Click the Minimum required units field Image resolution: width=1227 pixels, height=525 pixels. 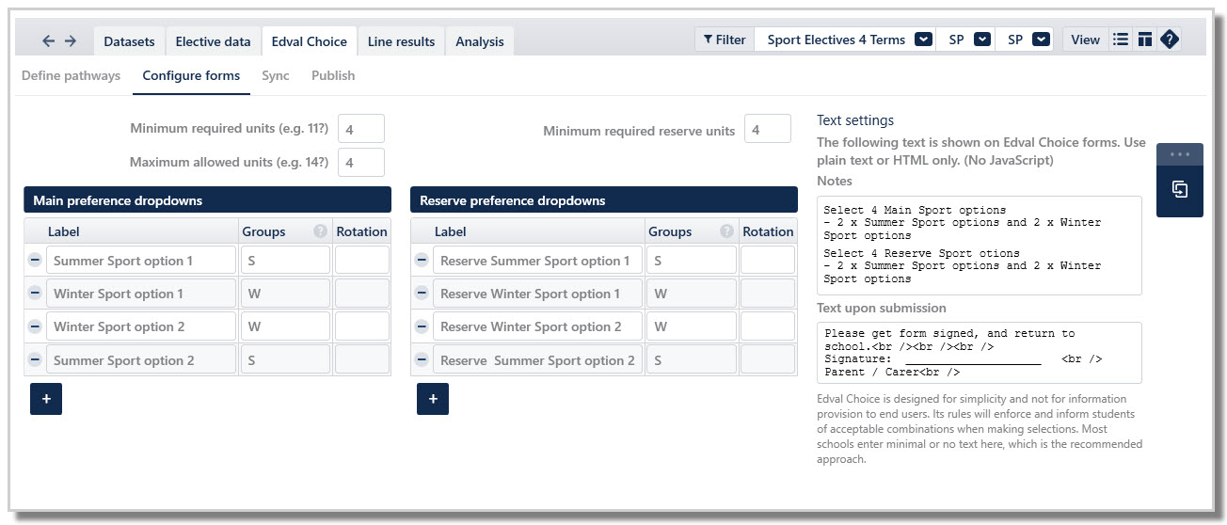[x=361, y=129]
